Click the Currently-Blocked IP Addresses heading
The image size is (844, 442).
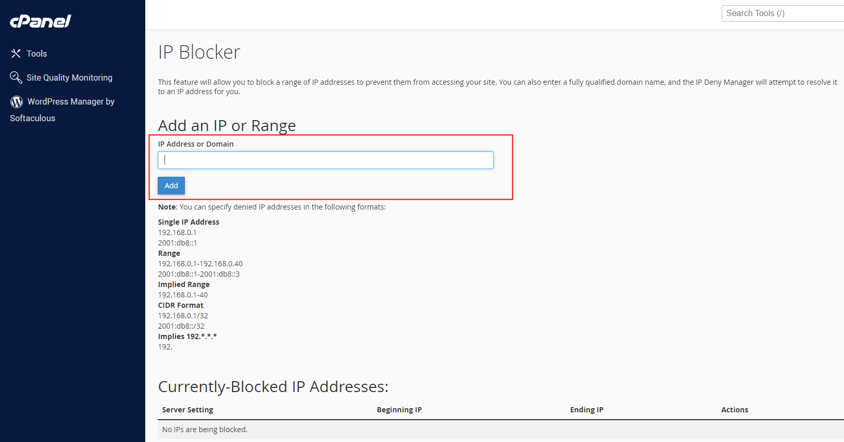(x=273, y=387)
